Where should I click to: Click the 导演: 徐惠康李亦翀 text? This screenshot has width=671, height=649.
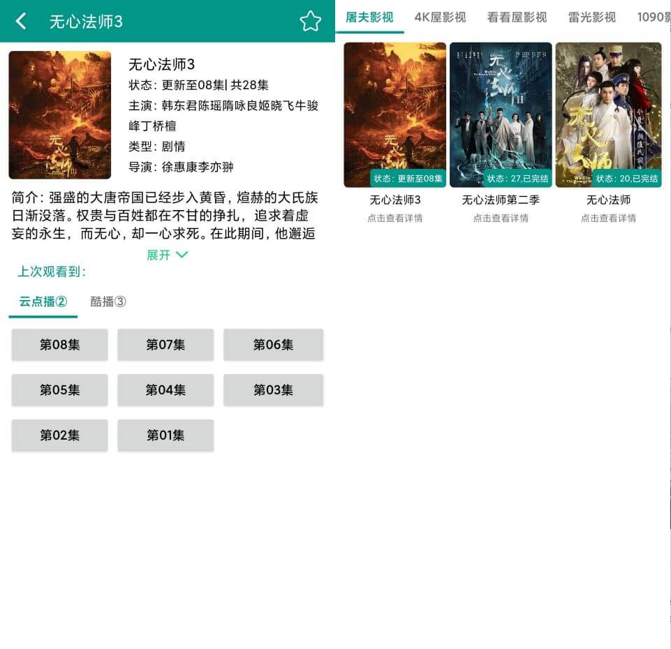click(181, 167)
